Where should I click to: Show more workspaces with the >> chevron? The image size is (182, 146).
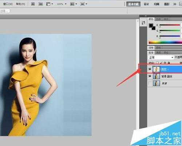(175, 4)
